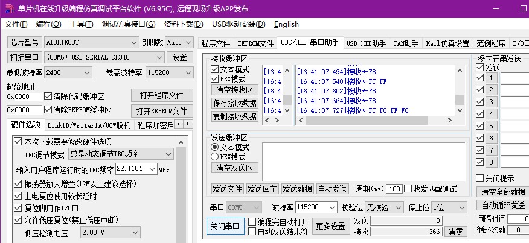Open the USB驱动安装(D) menu
Screen dimensions: 529x243
pos(239,24)
